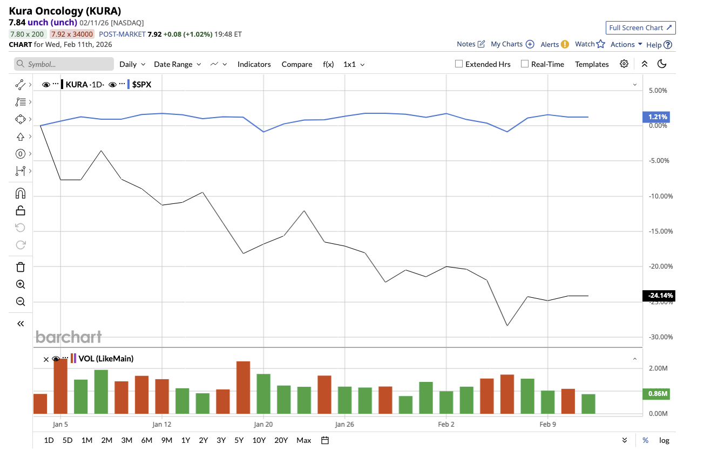Open $SPX series options ellipsis
Screen dimensions: 704x465
(122, 84)
